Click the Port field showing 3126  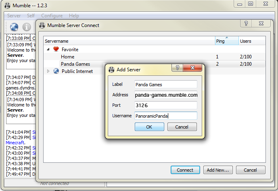[x=166, y=105]
